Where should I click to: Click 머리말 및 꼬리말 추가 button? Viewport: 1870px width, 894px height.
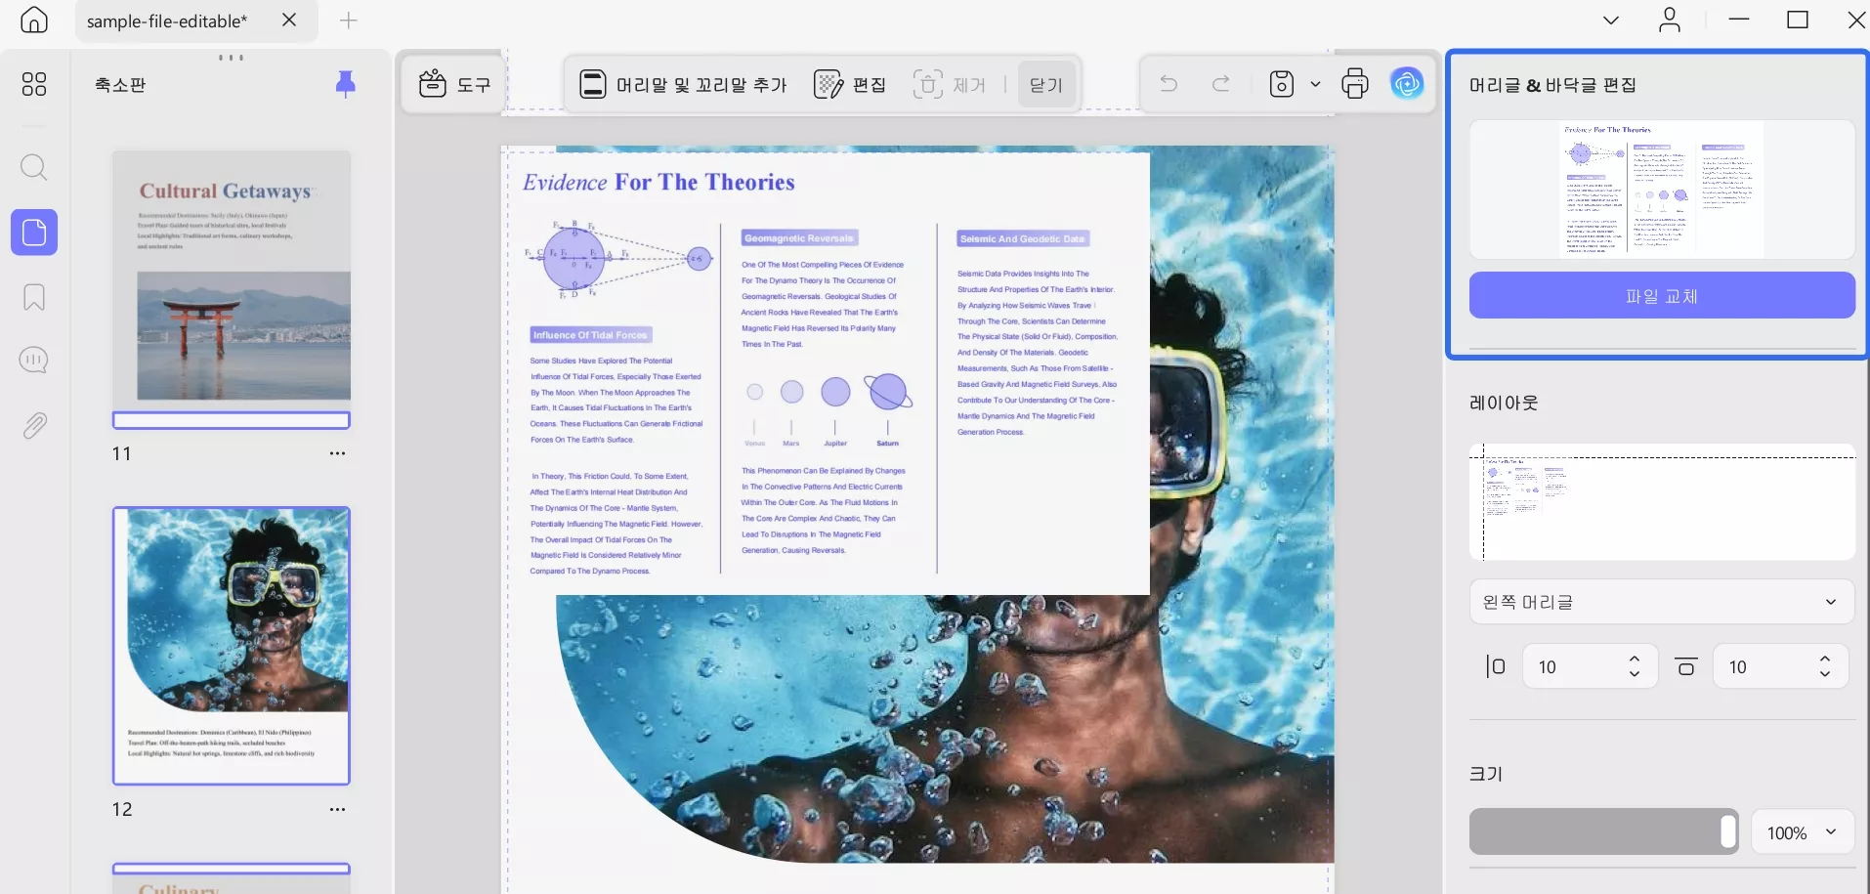[684, 85]
